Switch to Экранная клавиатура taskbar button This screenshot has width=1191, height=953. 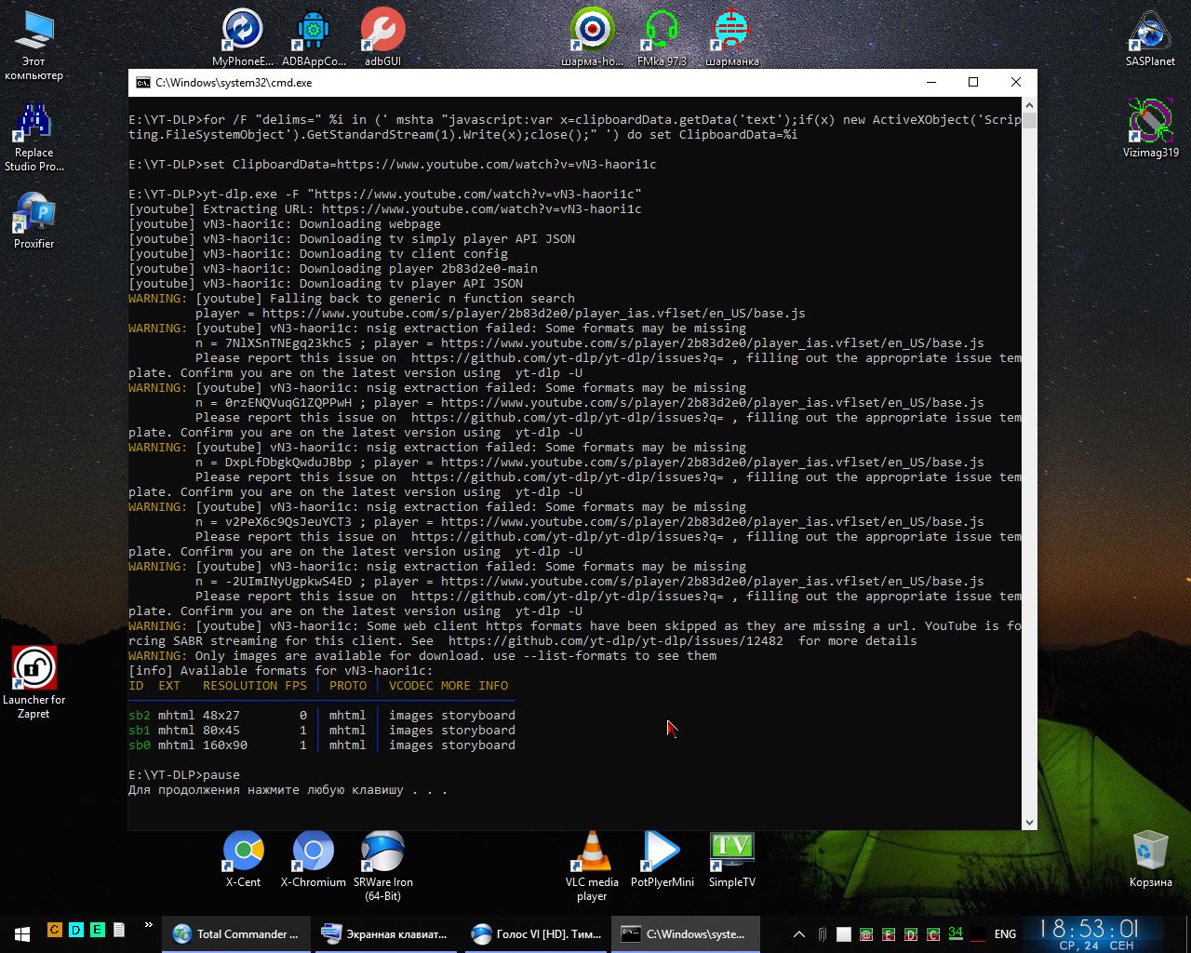coord(384,933)
